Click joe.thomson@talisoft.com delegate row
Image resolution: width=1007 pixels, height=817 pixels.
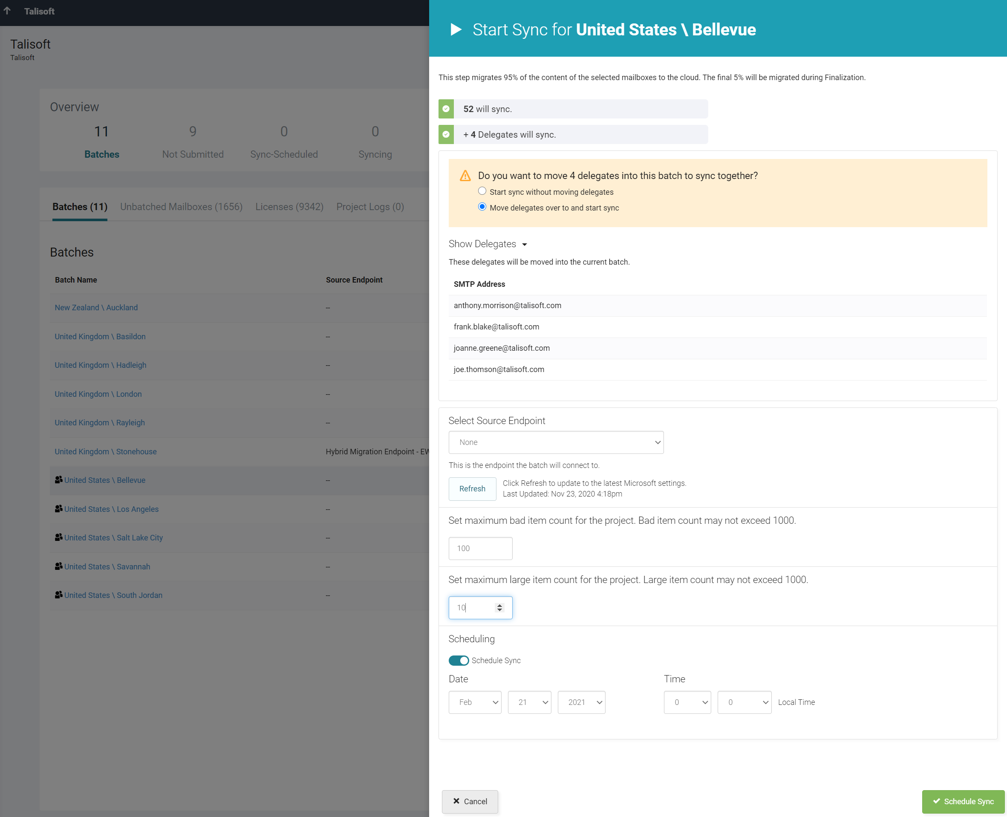[x=718, y=370]
